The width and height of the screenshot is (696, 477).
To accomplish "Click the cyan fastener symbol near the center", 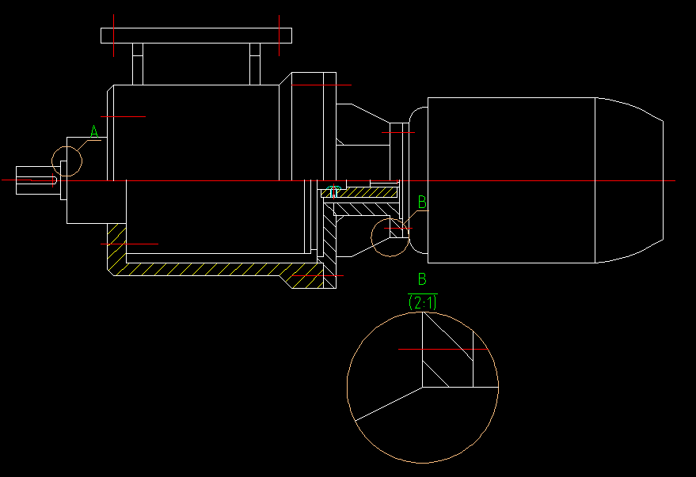I will [x=333, y=192].
